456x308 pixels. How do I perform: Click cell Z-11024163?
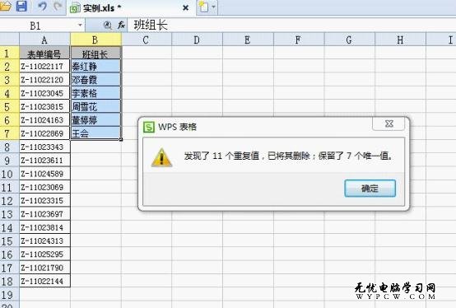[x=44, y=120]
